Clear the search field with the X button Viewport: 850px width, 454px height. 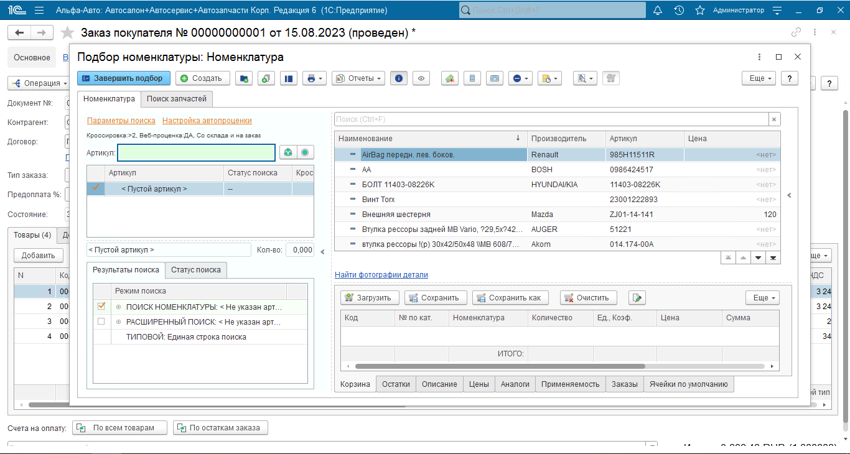click(774, 119)
